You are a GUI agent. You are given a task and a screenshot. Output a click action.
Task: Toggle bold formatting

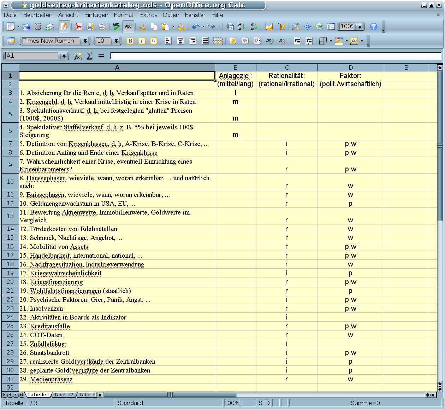pos(130,41)
